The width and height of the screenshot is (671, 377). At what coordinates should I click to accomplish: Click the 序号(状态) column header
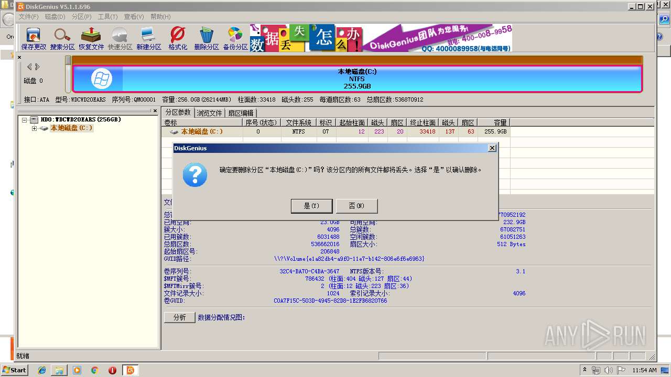coord(262,123)
